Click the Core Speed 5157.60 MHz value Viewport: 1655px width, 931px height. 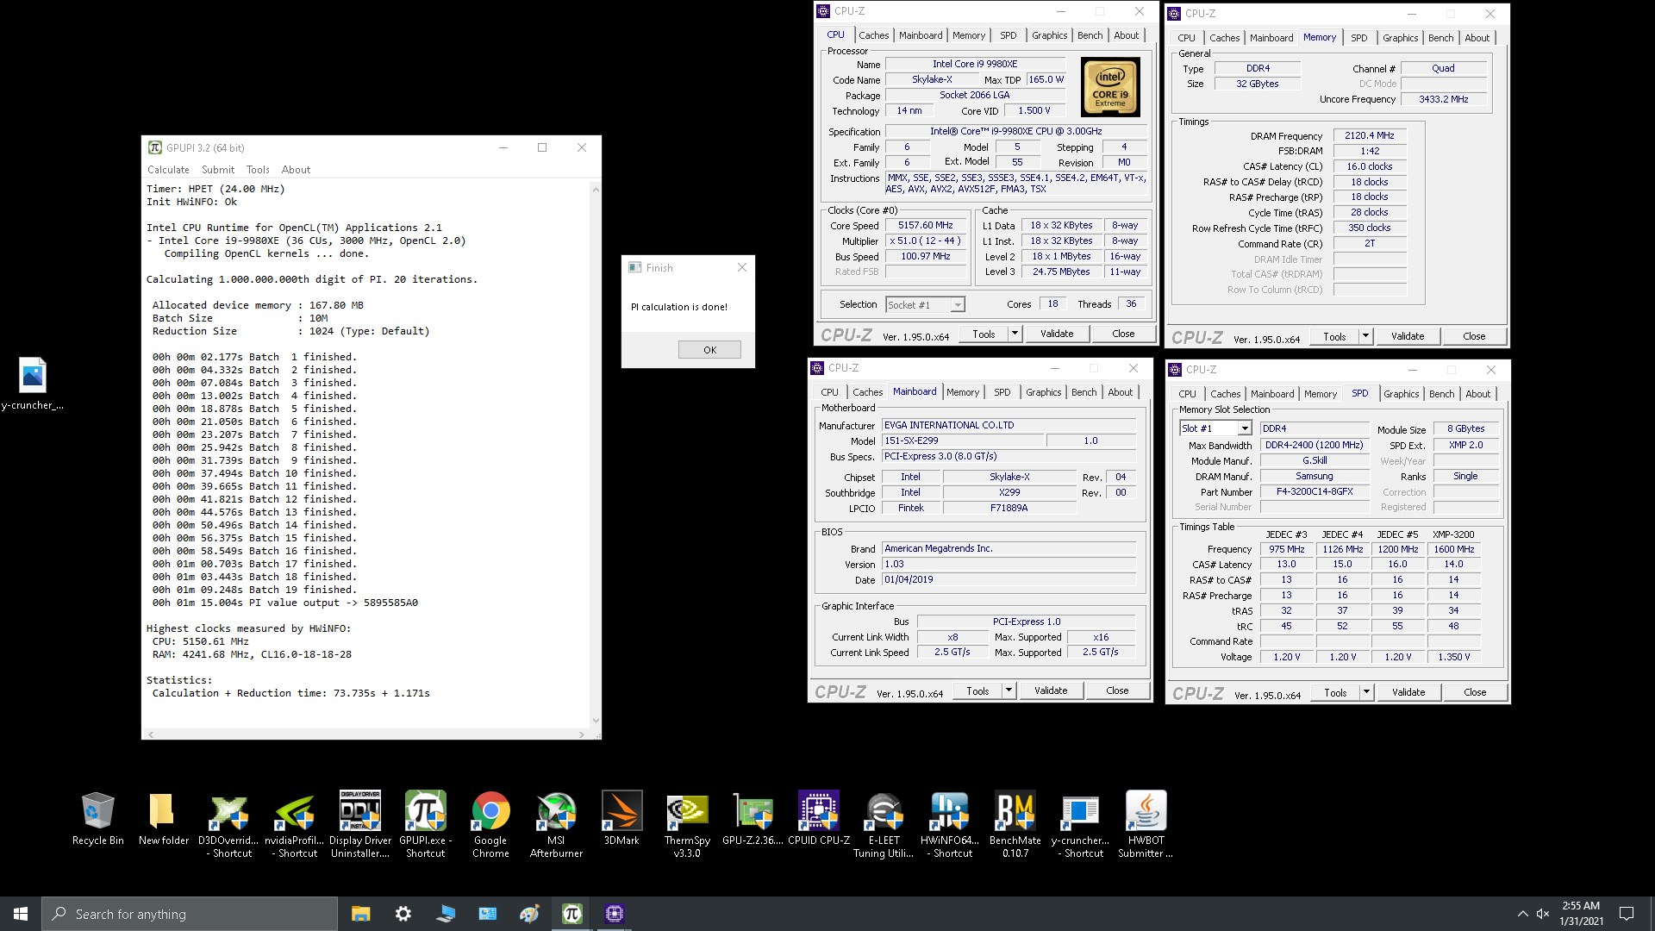pos(926,226)
